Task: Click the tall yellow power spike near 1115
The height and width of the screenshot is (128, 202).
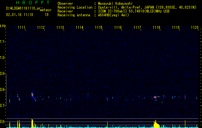Action: tap(107, 124)
